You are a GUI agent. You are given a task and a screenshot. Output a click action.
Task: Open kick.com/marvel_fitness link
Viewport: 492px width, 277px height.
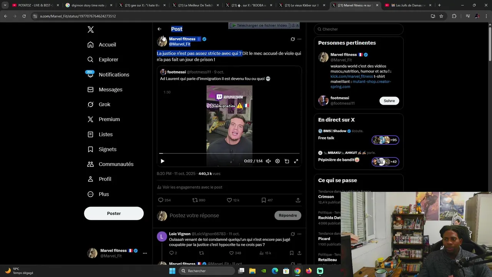click(352, 77)
